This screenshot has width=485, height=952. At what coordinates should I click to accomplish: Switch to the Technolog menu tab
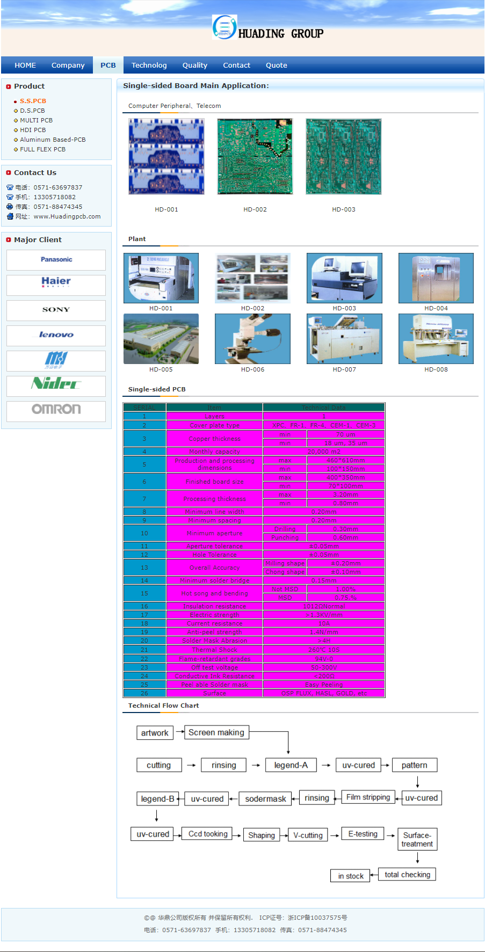[149, 65]
